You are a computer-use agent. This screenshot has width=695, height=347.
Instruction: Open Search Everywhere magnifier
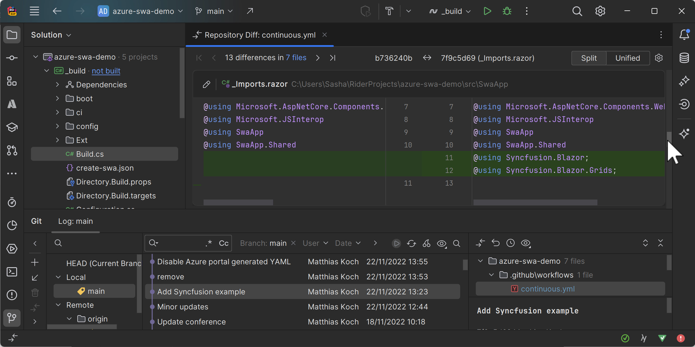(x=577, y=11)
